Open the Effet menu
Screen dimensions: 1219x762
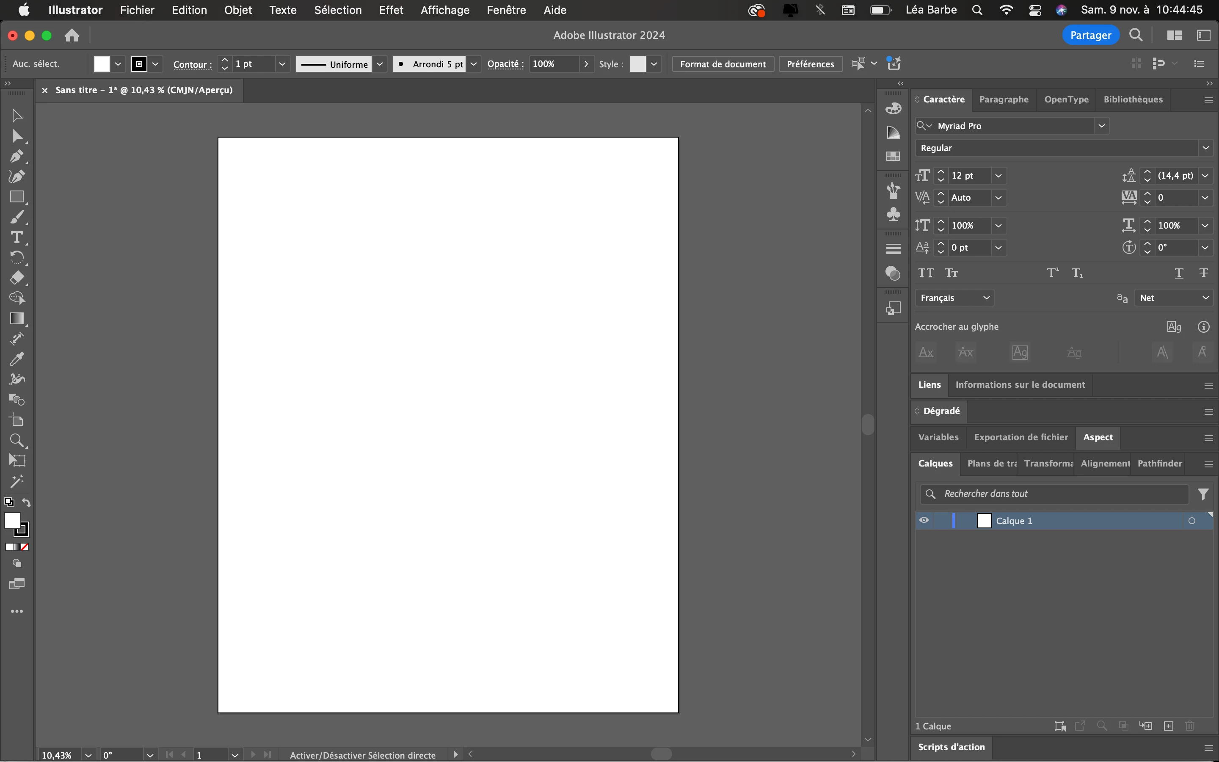point(391,10)
